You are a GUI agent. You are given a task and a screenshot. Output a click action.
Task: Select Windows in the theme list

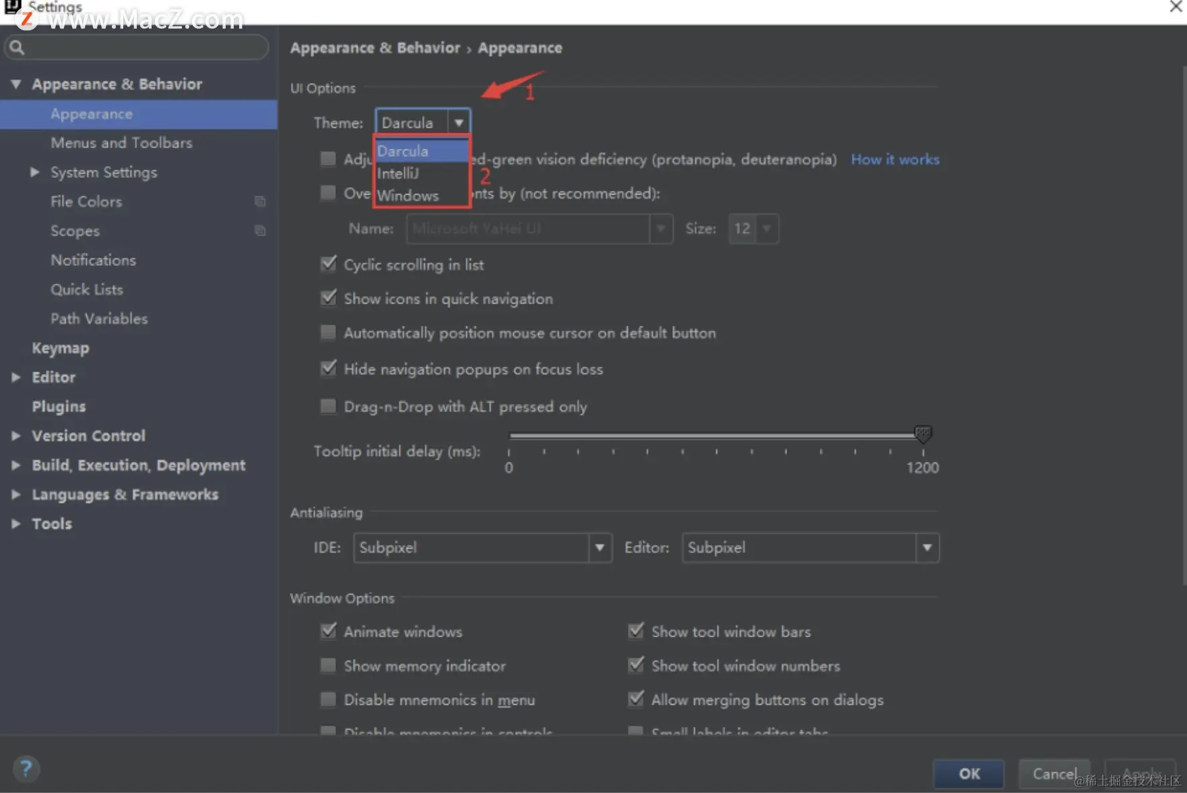[422, 195]
